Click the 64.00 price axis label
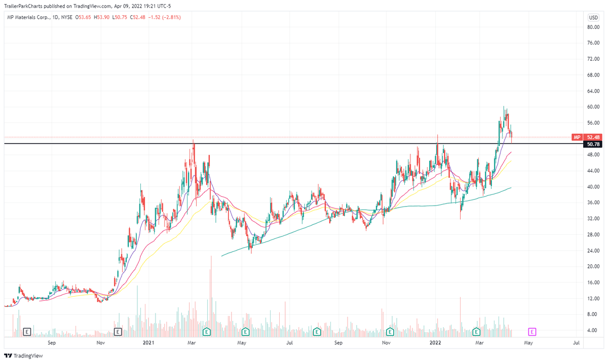 point(593,91)
